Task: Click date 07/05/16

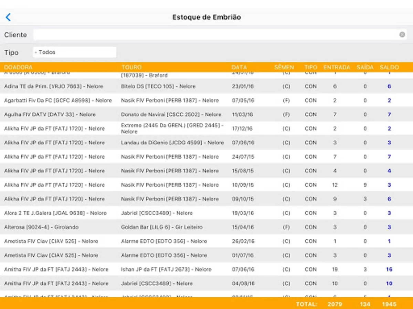Action: click(x=243, y=100)
